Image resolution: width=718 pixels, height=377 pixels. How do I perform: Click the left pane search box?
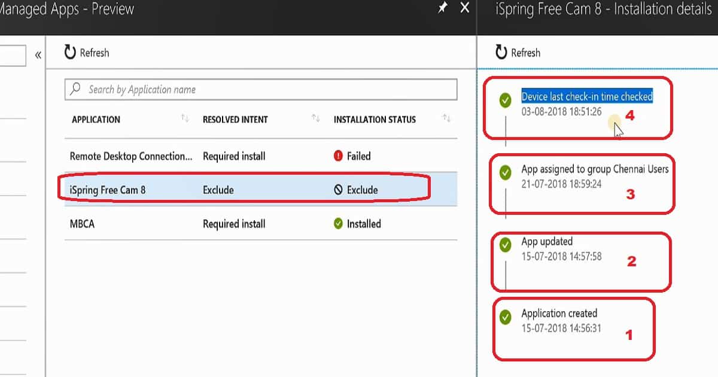coord(13,56)
